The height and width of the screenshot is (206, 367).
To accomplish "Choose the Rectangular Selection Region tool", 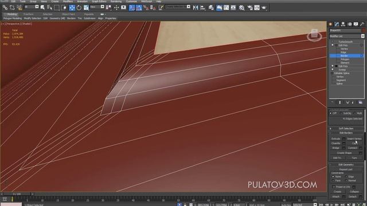I will point(57,7).
